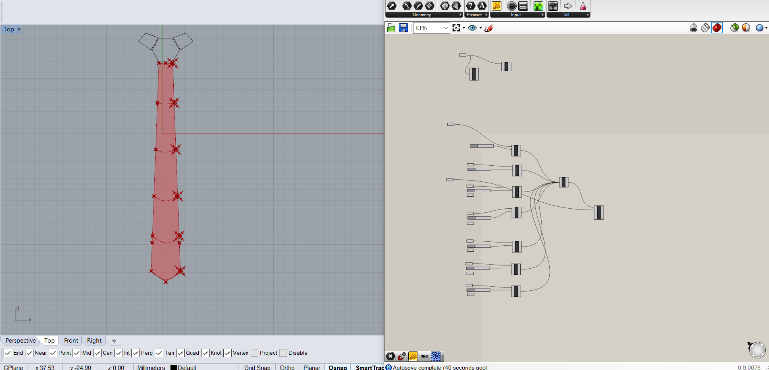Choose the Curve parameter hexagon icon
Image resolution: width=769 pixels, height=370 pixels.
[407, 6]
